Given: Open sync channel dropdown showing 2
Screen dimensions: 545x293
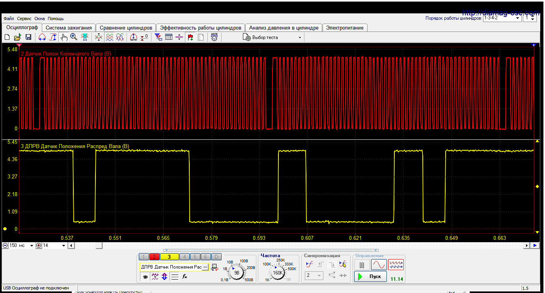Looking at the screenshot, I should pos(314,276).
